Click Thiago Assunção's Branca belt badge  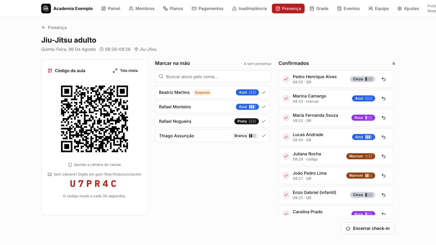point(245,136)
